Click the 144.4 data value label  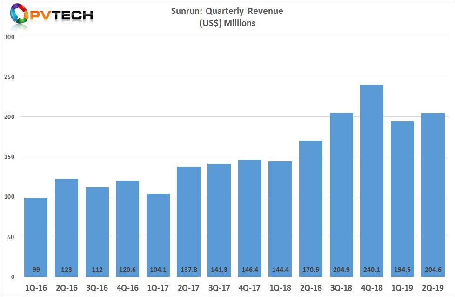[x=281, y=270]
